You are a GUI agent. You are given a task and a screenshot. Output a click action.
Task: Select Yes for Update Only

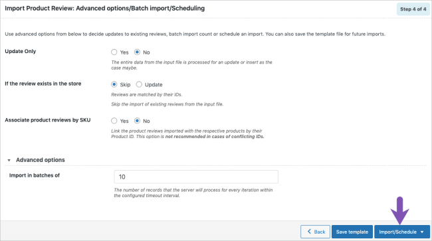click(x=114, y=52)
